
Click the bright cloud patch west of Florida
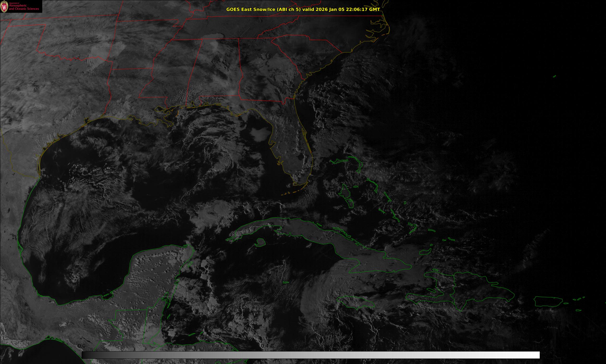pyautogui.click(x=260, y=134)
